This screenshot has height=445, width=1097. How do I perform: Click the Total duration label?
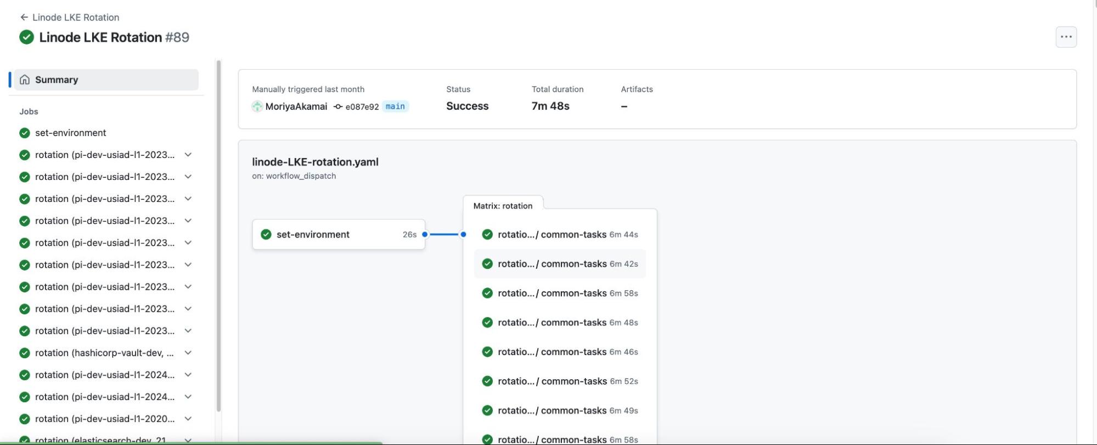click(558, 89)
